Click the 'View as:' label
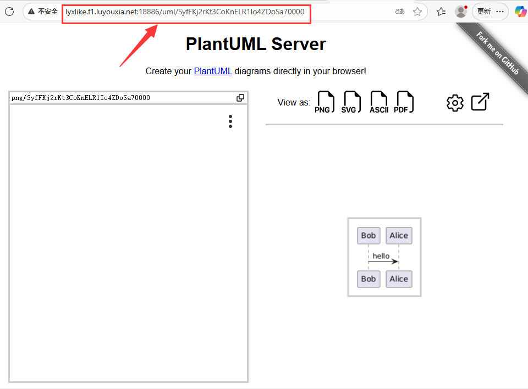The image size is (528, 389). (294, 103)
